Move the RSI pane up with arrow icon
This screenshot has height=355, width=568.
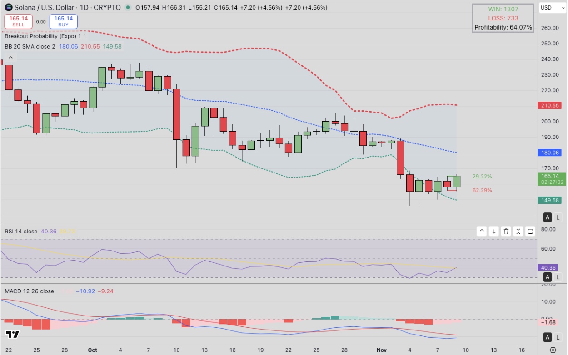tap(482, 231)
